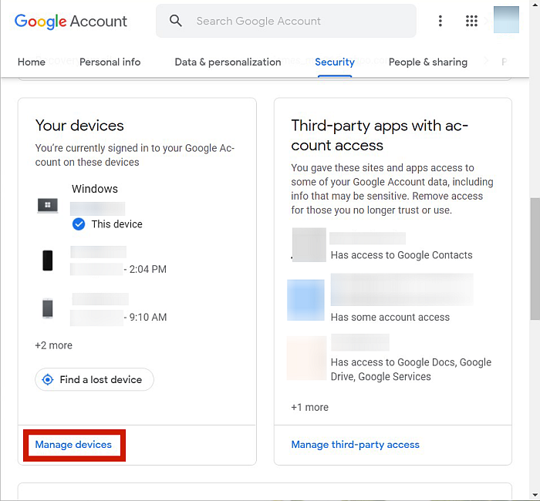This screenshot has height=501, width=540.
Task: Select the black phone at 2:04 PM
Action: 48,261
